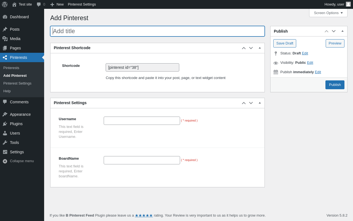Move Pinterest Shortcode box down
This screenshot has width=353, height=221.
point(251,48)
